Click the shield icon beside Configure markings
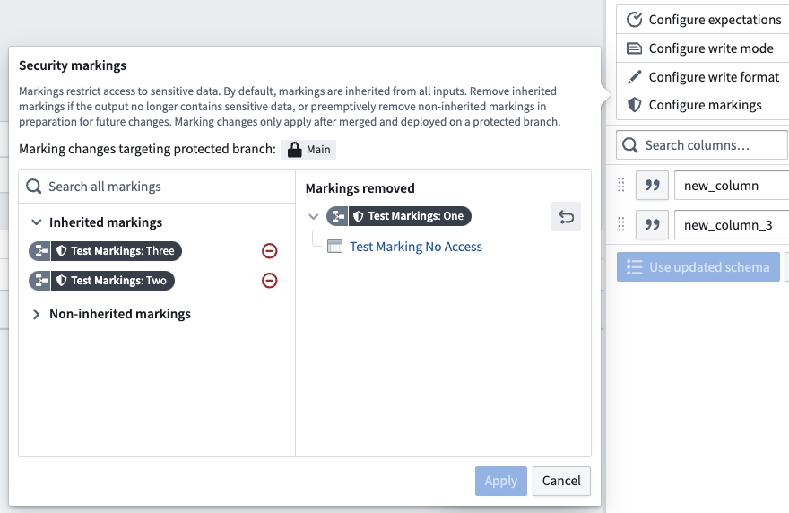 pyautogui.click(x=634, y=105)
